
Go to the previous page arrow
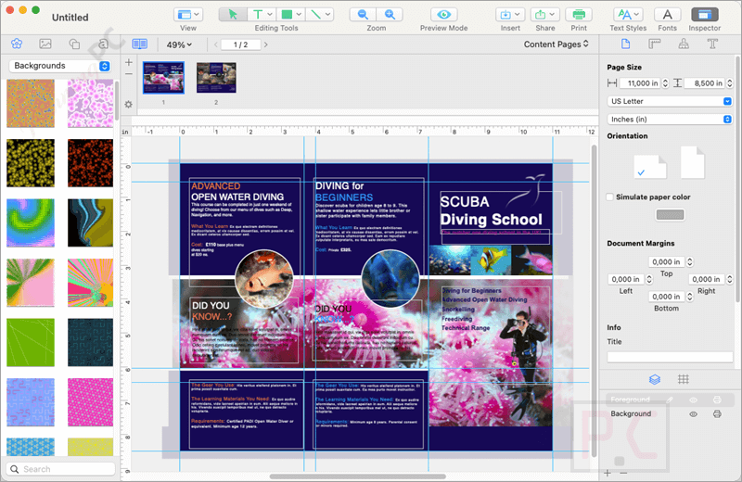(216, 44)
